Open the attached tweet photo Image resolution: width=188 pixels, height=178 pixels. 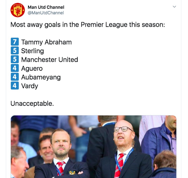[93, 147]
